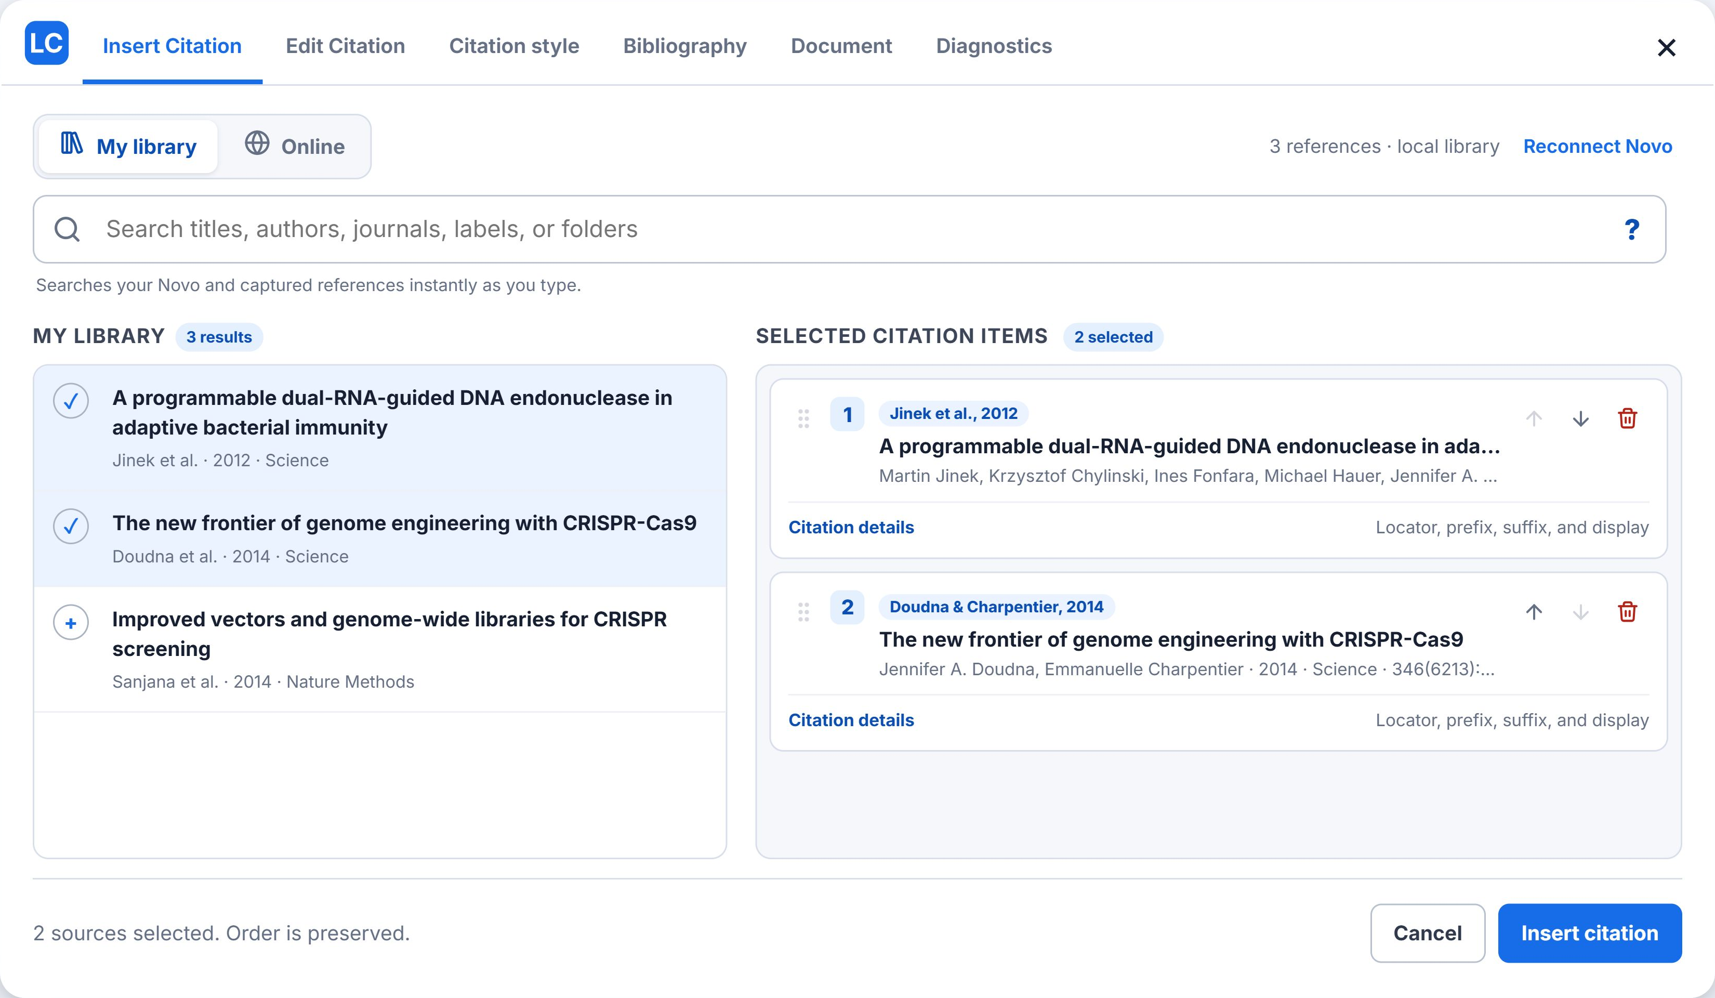This screenshot has width=1715, height=998.
Task: Move Jinek et al. citation up
Action: click(x=1534, y=418)
